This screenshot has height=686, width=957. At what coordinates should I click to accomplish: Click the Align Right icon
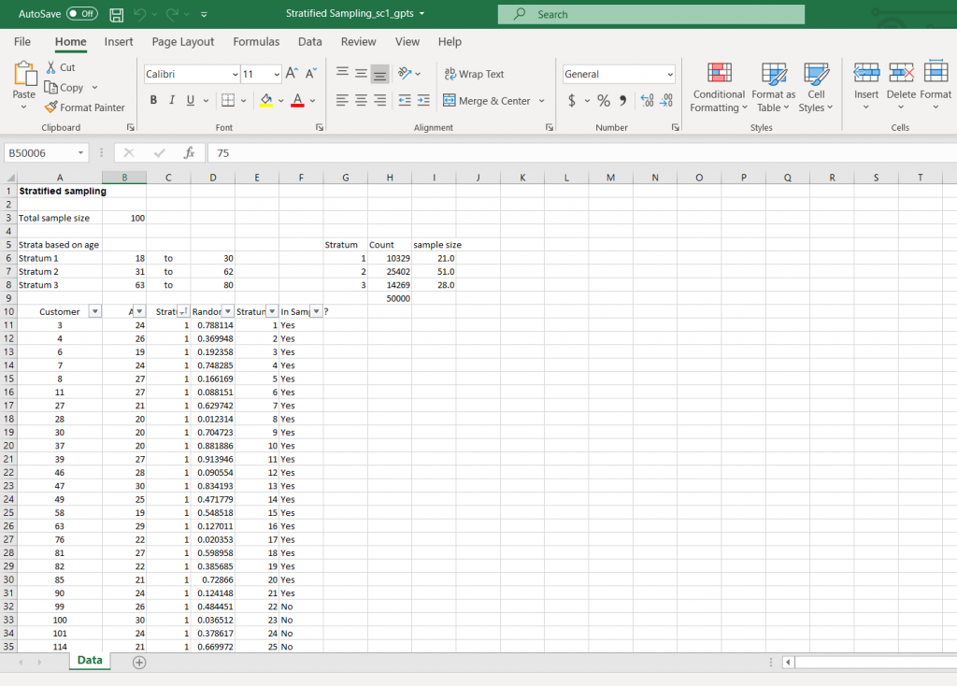tap(379, 100)
